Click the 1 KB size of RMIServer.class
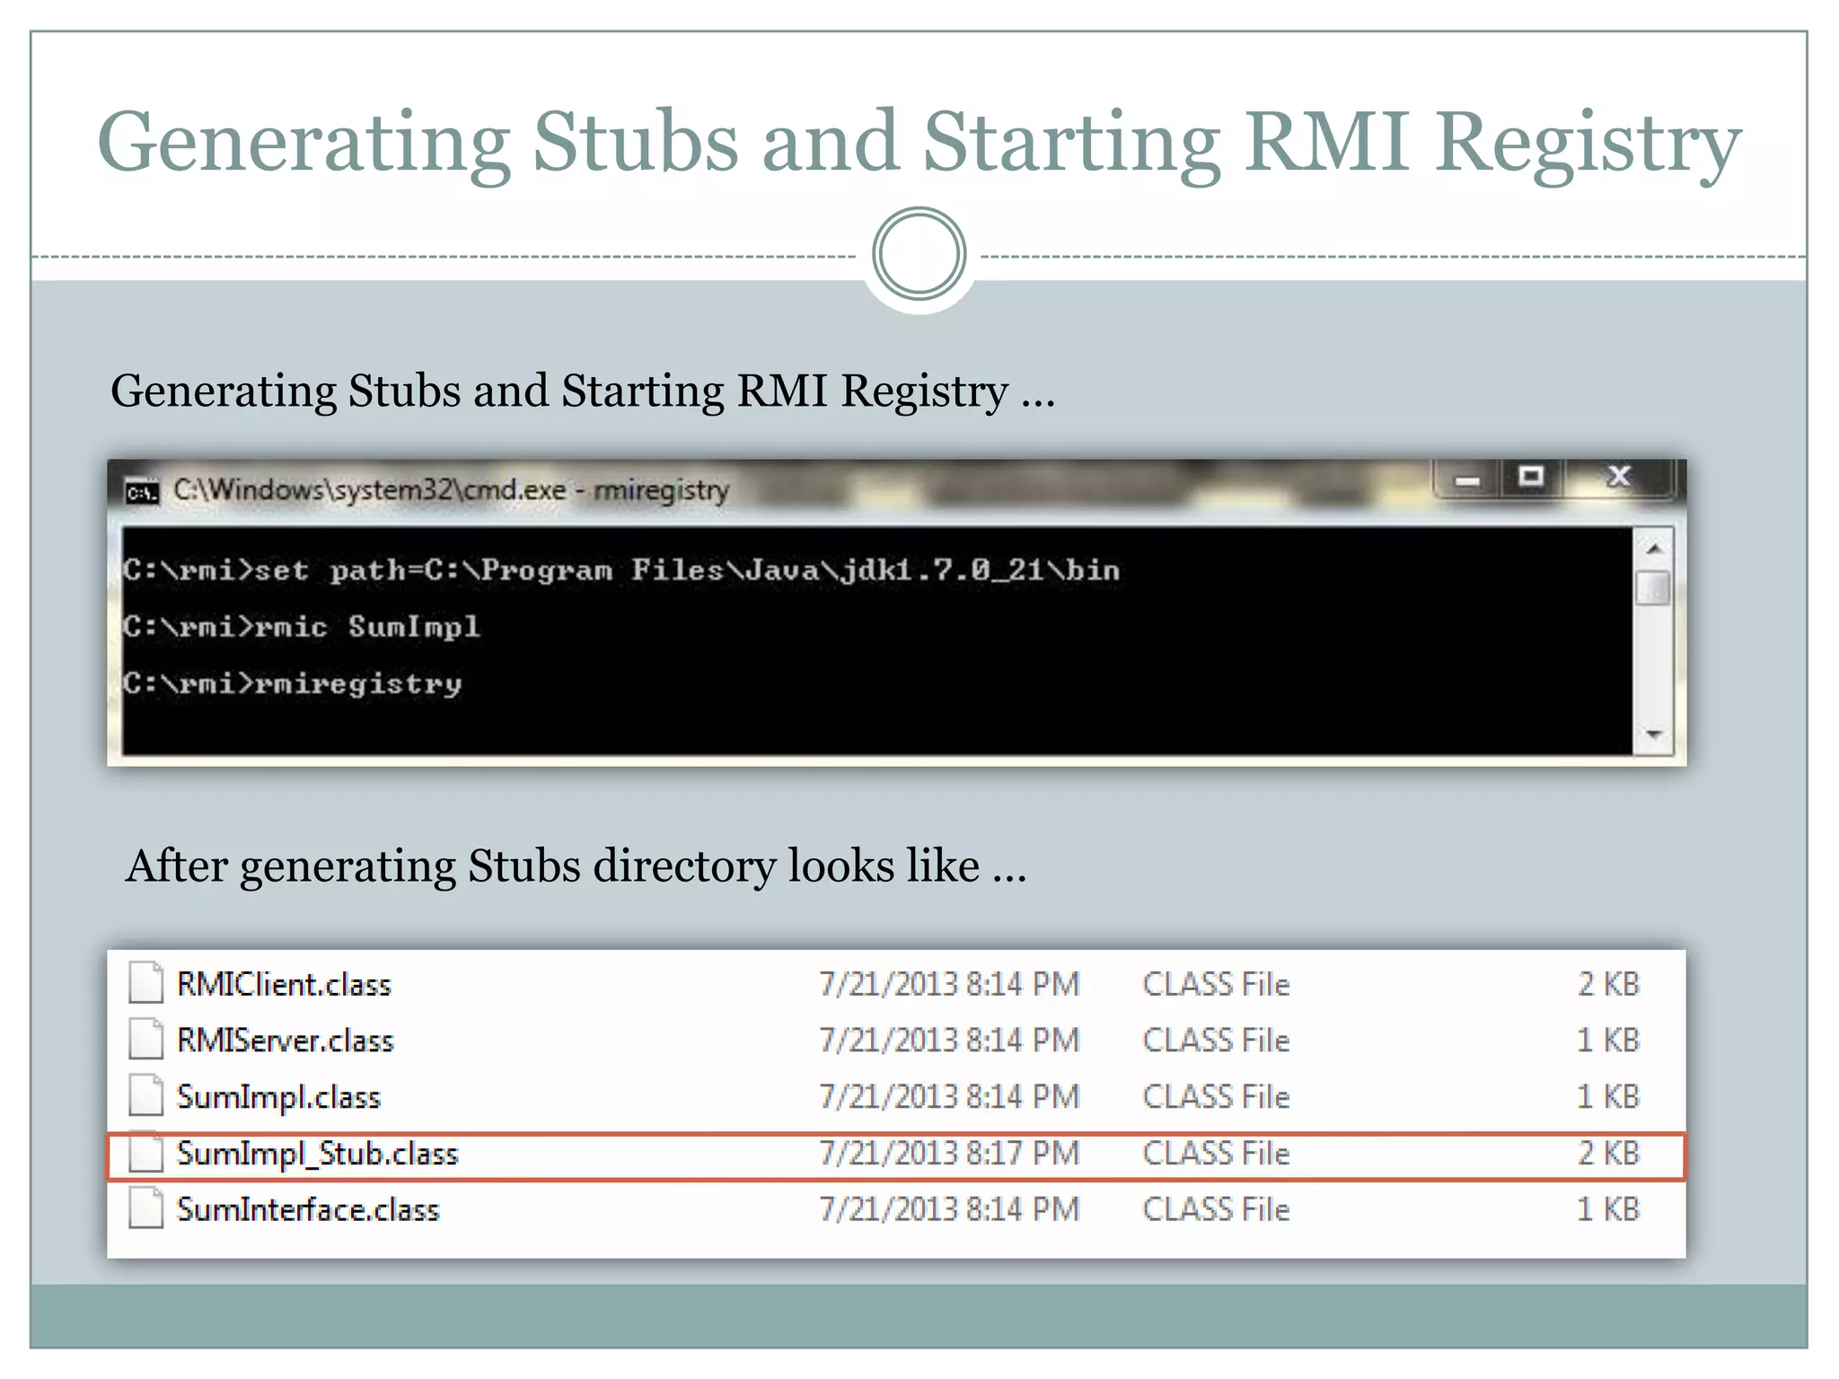The width and height of the screenshot is (1839, 1379). coord(1608,1040)
